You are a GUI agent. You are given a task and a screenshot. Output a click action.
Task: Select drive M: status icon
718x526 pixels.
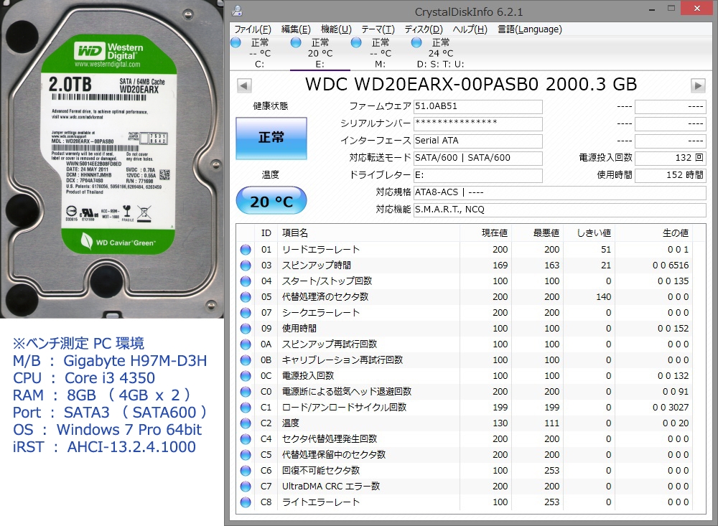click(x=356, y=42)
